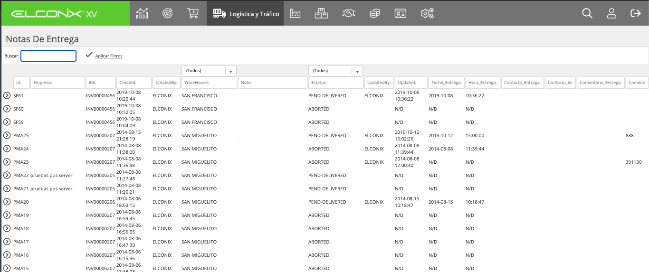Expand row PMA22 details

pyautogui.click(x=7, y=175)
